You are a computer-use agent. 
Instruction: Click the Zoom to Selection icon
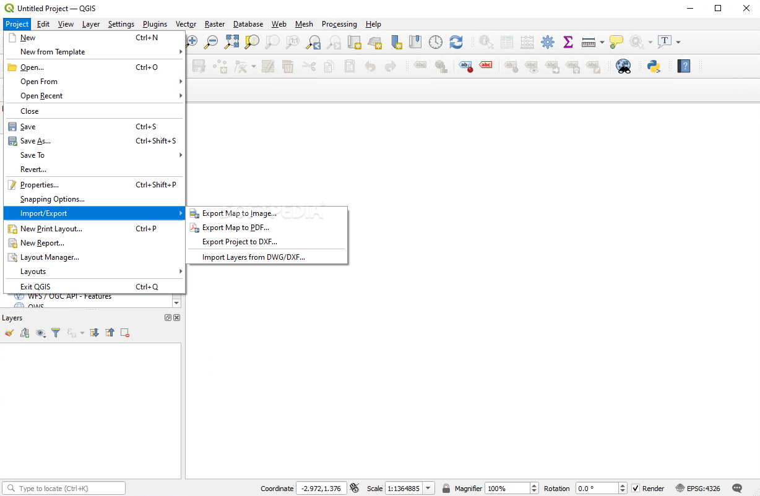(x=252, y=42)
